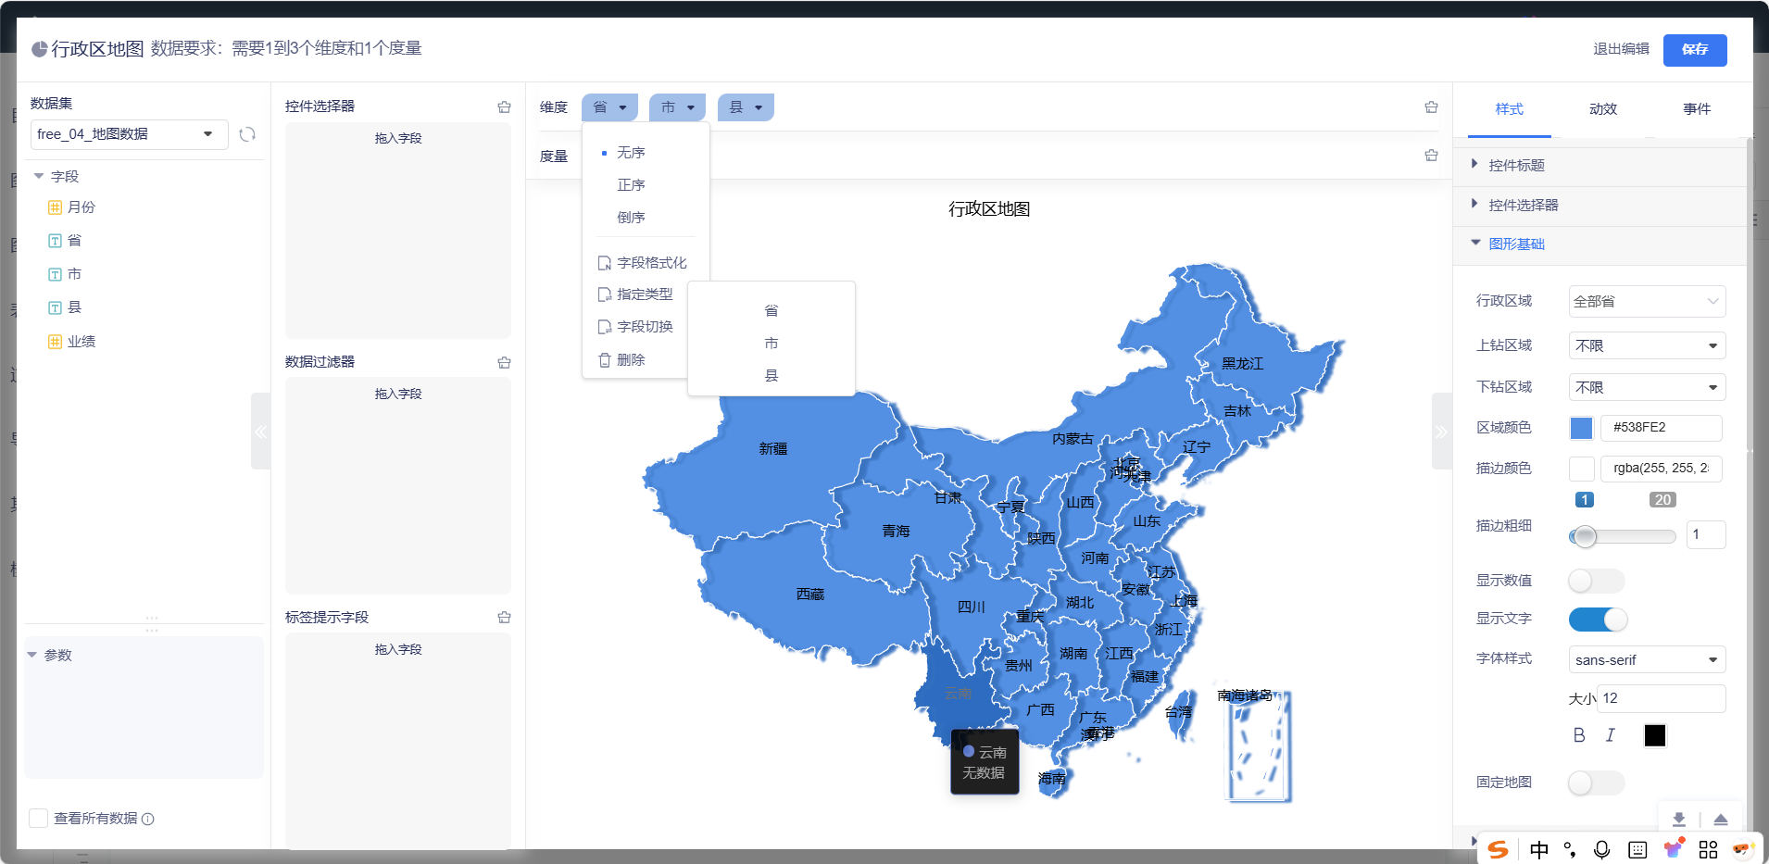
Task: Switch to the 动效 tab
Action: click(1602, 109)
